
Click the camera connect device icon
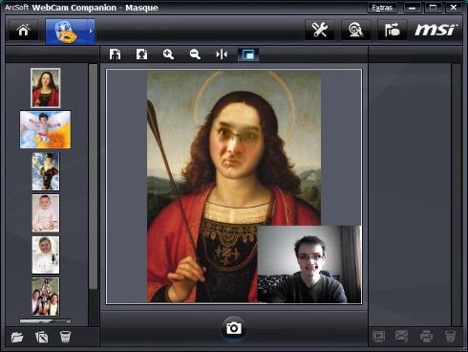click(392, 30)
